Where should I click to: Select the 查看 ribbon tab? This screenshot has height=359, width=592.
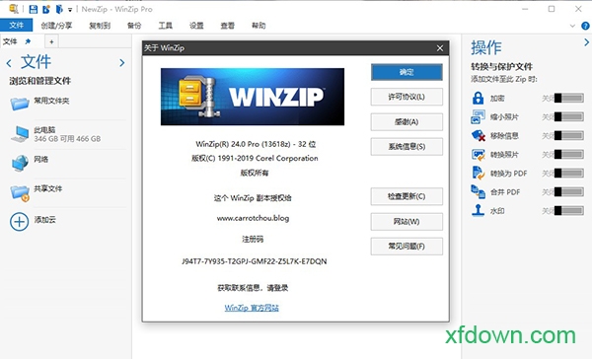point(227,26)
